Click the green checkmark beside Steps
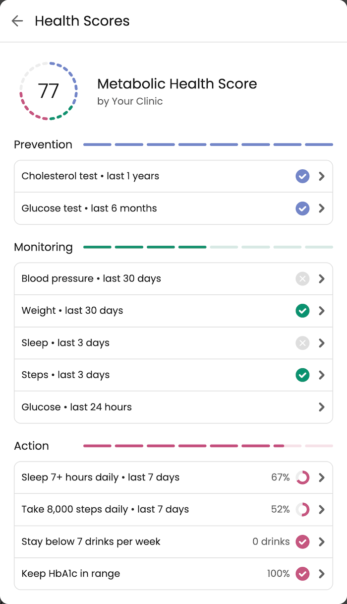The height and width of the screenshot is (604, 347). [x=302, y=375]
